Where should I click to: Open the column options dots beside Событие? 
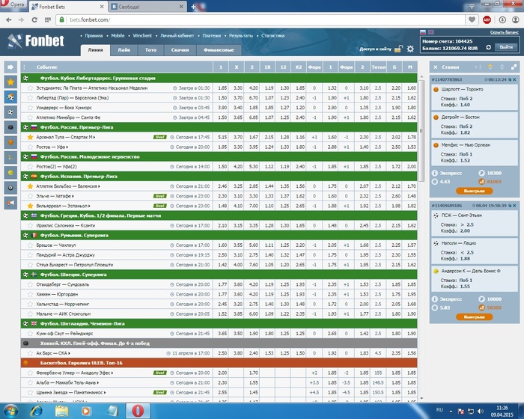pos(25,67)
